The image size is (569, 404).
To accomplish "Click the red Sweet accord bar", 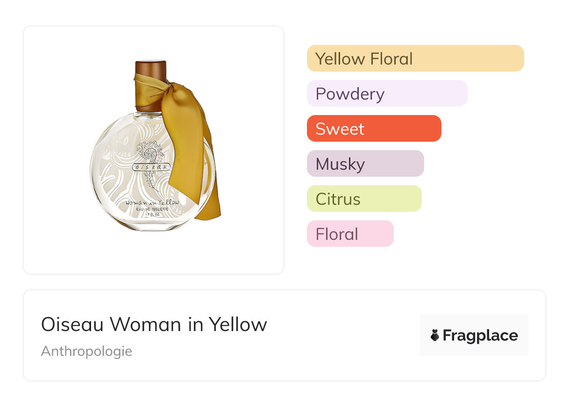I will (374, 129).
